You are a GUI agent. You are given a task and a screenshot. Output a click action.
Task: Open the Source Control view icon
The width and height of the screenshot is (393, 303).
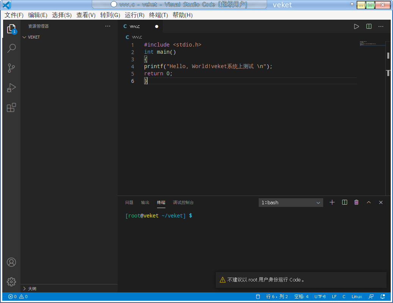click(11, 68)
